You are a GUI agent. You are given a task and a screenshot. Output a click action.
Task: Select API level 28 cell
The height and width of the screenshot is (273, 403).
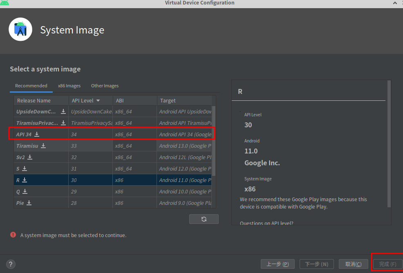[91, 203]
